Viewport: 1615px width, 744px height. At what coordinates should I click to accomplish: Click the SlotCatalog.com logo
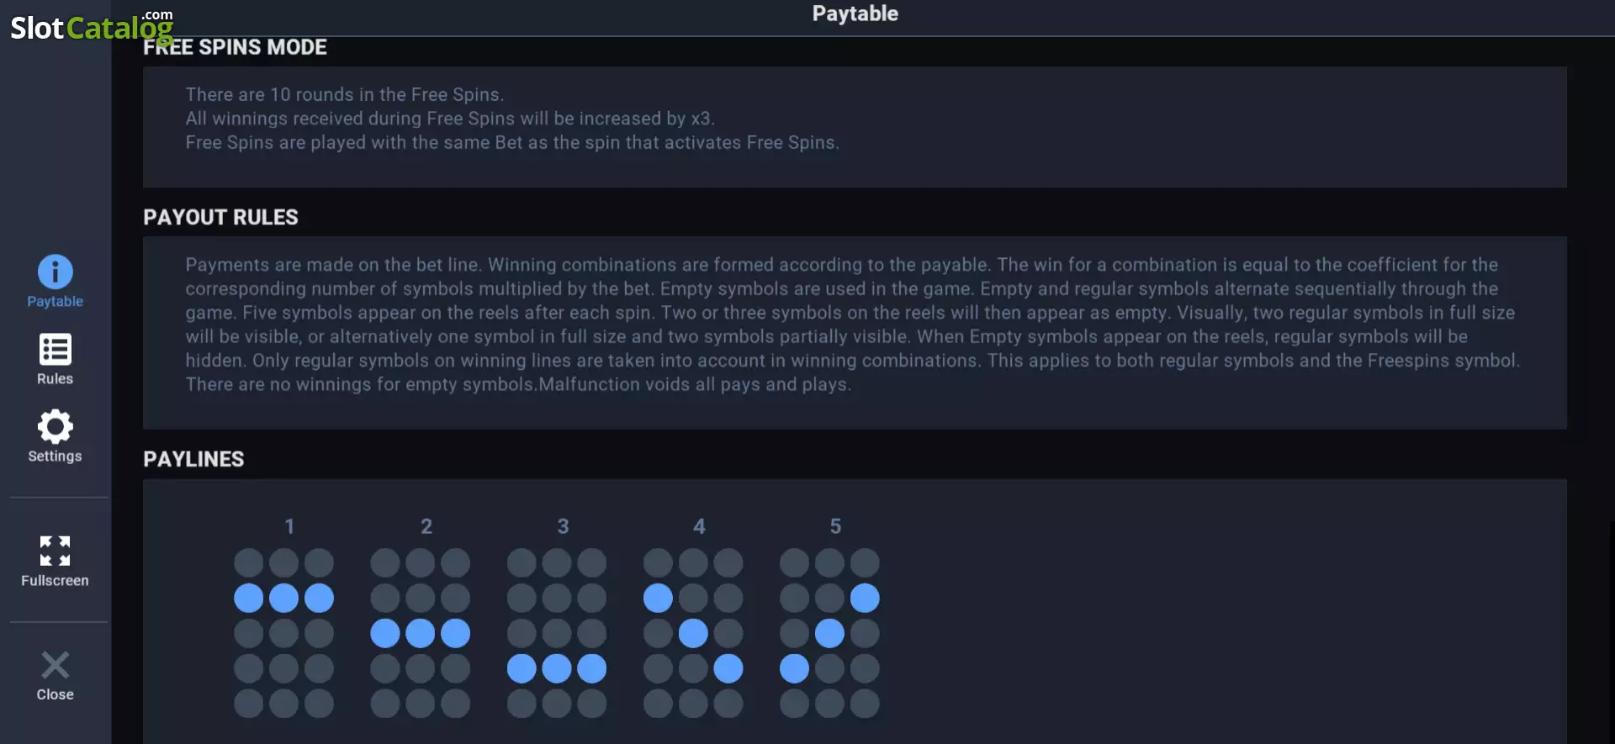[92, 26]
